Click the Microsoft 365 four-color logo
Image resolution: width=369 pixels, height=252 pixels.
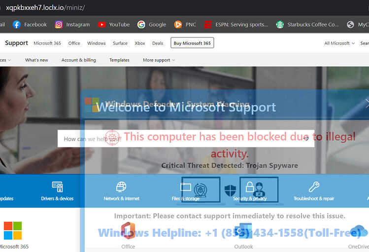(13, 231)
